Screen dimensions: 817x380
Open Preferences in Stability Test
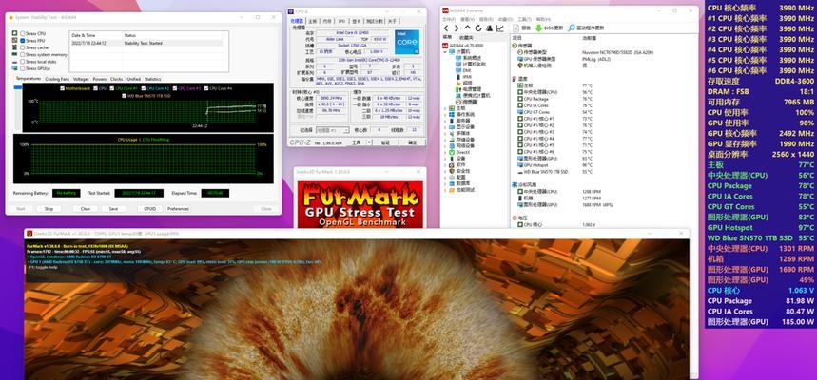(x=178, y=209)
